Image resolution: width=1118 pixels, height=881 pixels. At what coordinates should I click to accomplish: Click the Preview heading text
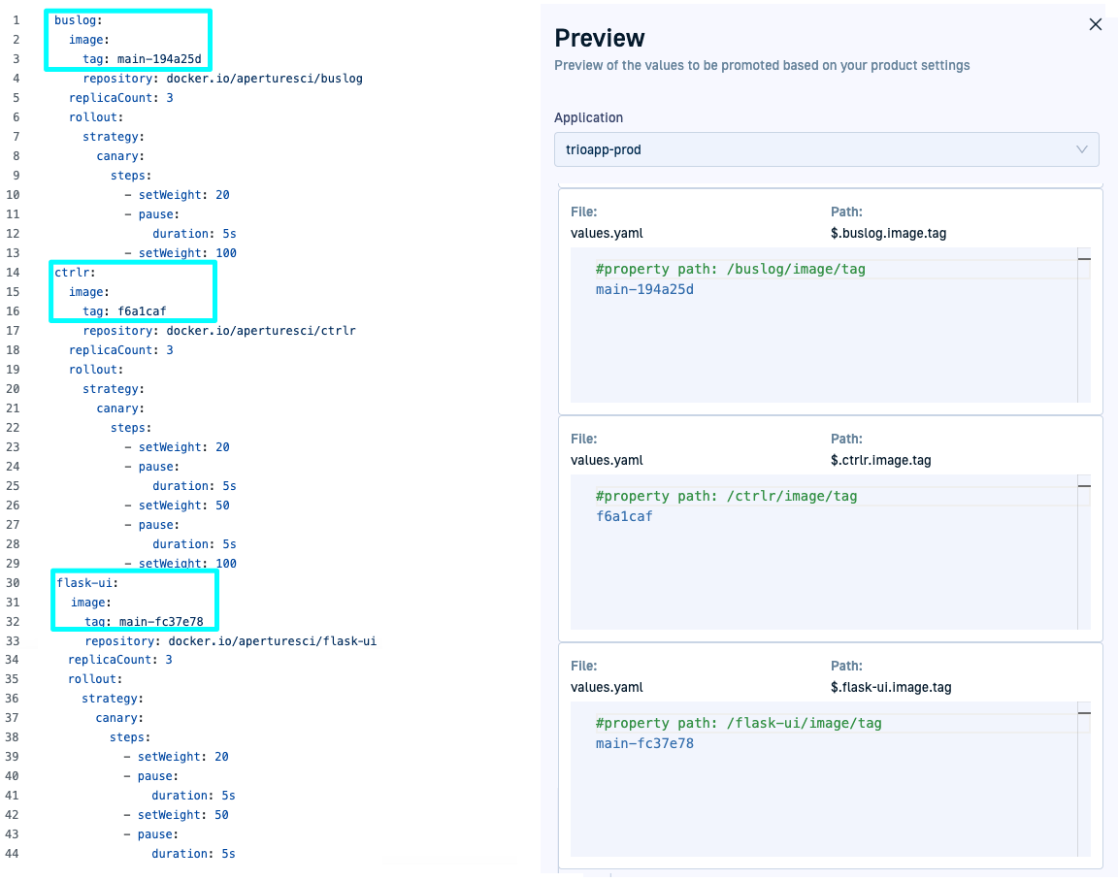tap(599, 38)
